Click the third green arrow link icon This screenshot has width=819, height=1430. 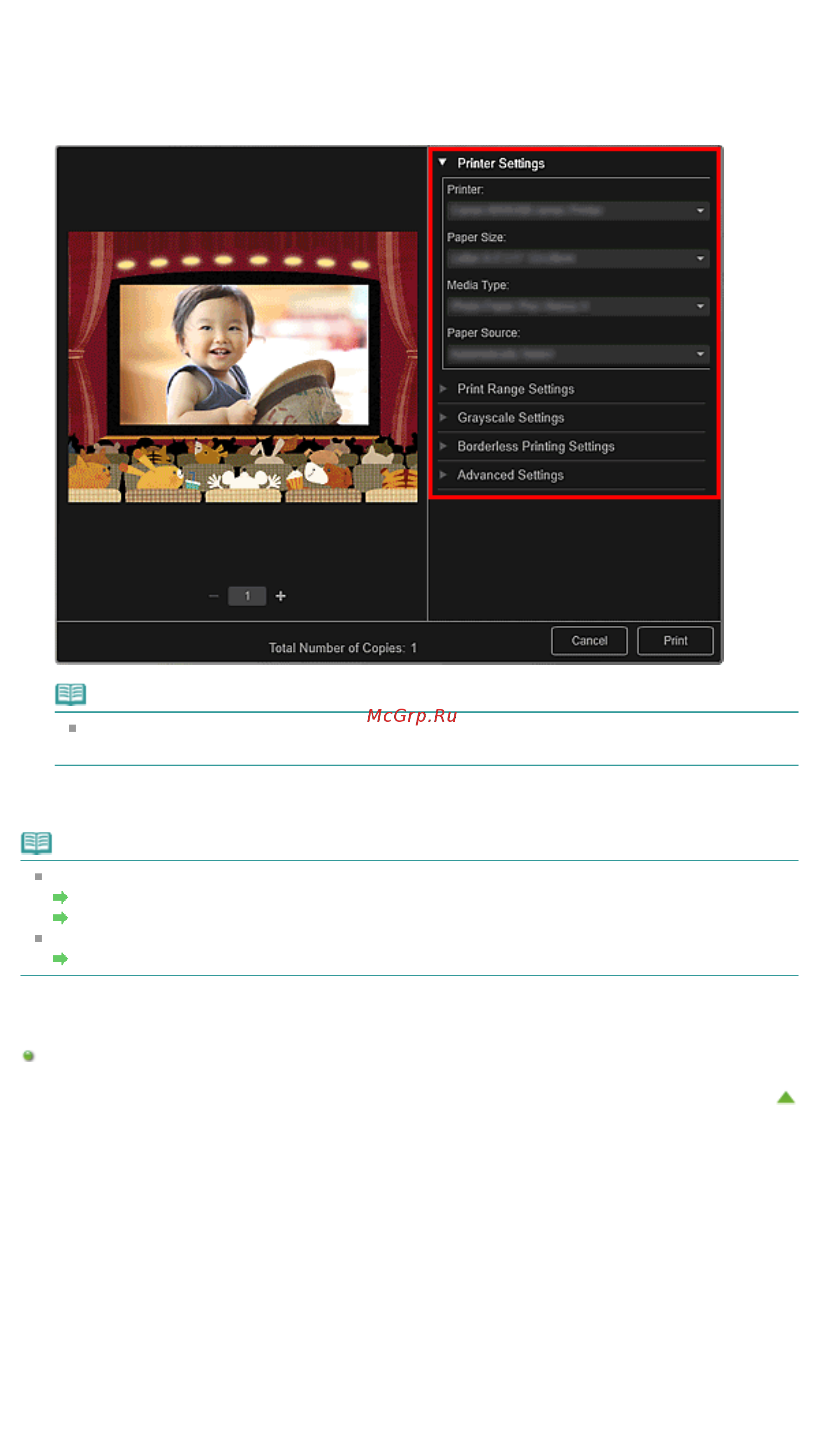[x=61, y=959]
